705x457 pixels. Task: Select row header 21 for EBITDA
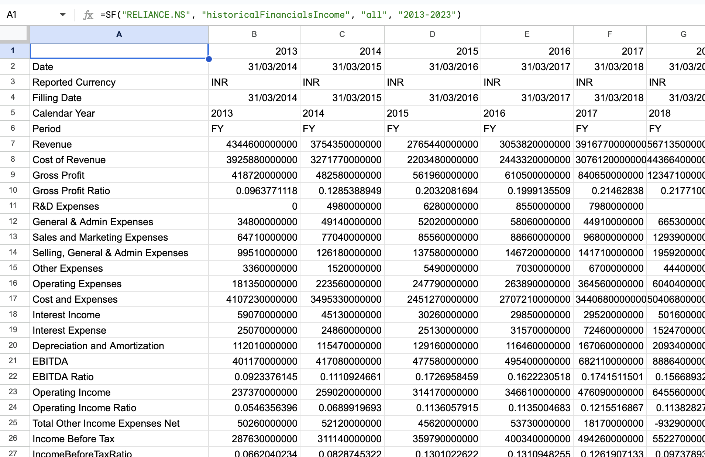13,361
